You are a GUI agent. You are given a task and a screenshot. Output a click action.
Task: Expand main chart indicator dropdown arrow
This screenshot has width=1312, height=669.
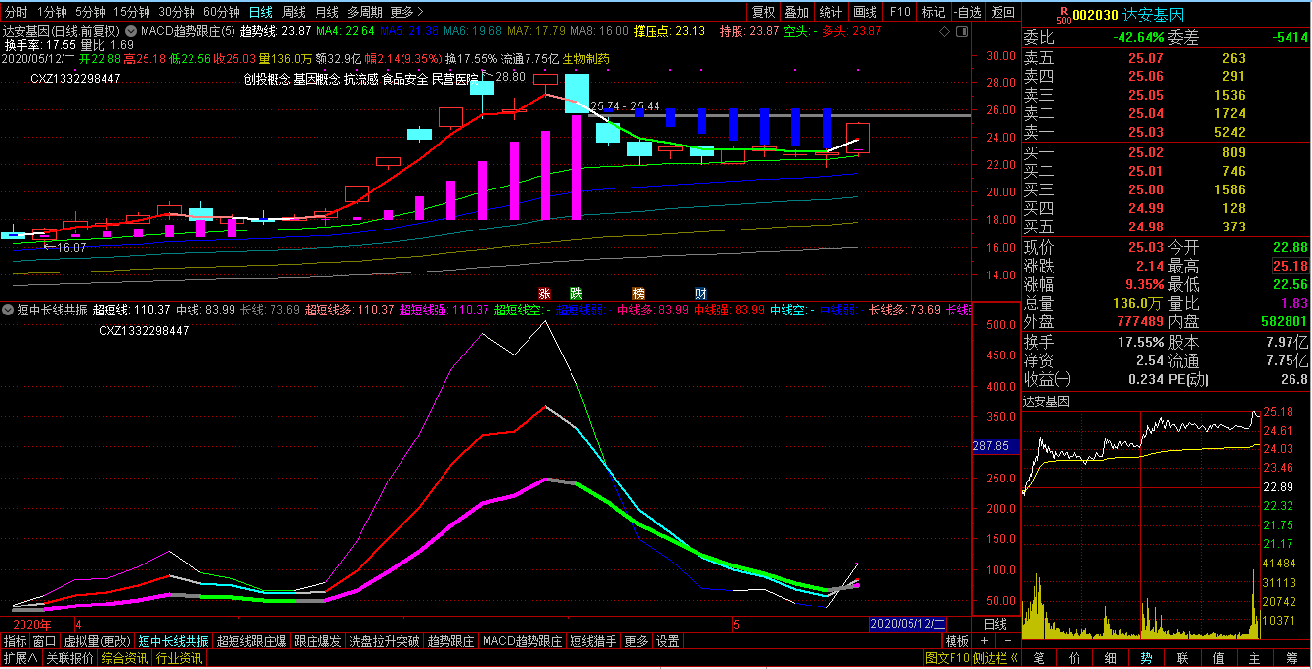[130, 31]
